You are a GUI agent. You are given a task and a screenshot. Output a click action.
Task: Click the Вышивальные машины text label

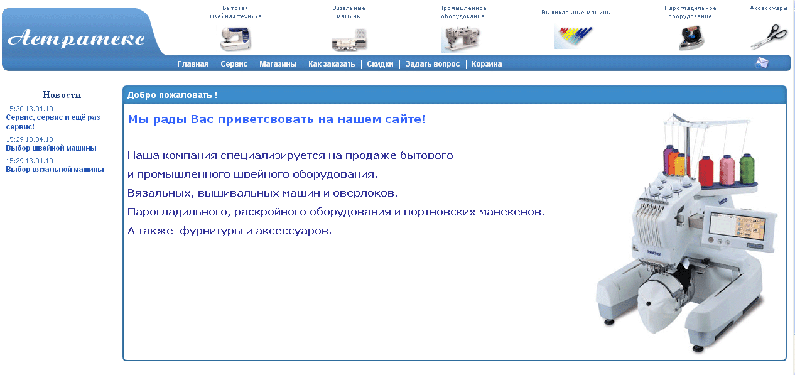click(576, 13)
